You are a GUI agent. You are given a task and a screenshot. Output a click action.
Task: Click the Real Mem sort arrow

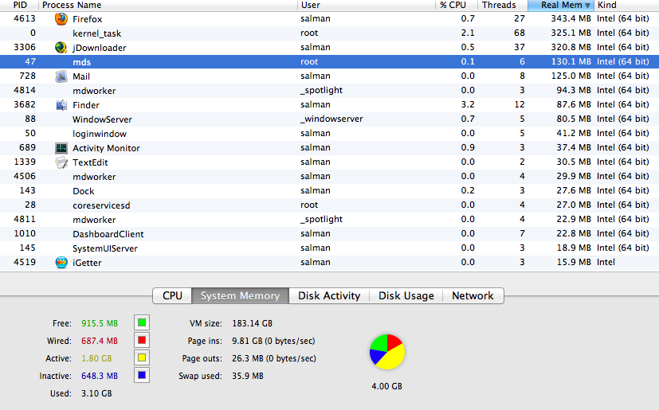tap(587, 6)
